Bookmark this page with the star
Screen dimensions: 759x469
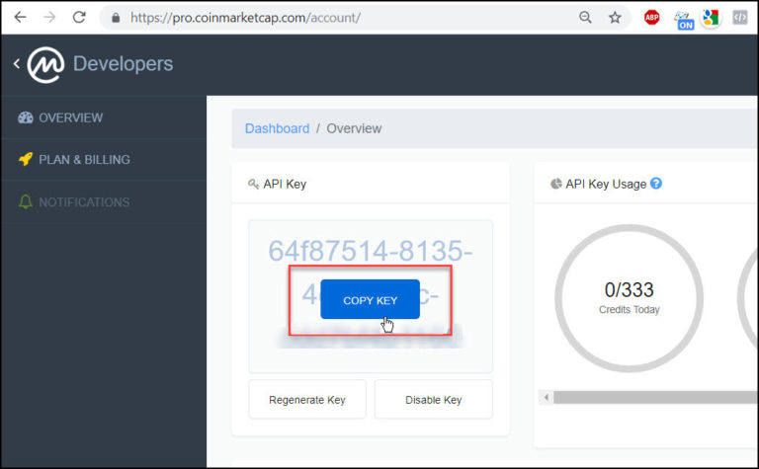[x=615, y=18]
